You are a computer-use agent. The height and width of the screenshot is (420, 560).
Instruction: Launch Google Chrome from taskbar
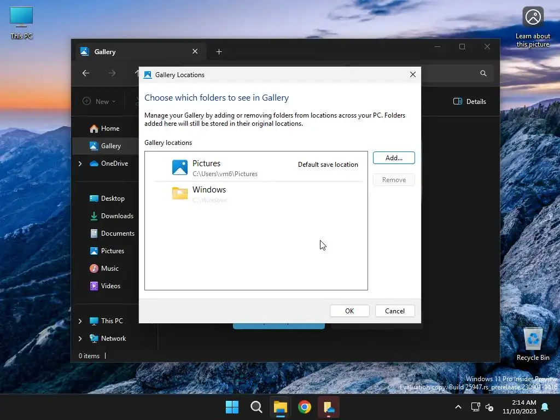(x=305, y=407)
